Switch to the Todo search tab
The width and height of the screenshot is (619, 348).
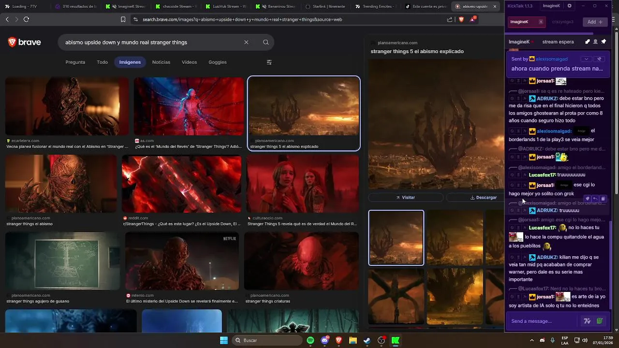pos(103,62)
